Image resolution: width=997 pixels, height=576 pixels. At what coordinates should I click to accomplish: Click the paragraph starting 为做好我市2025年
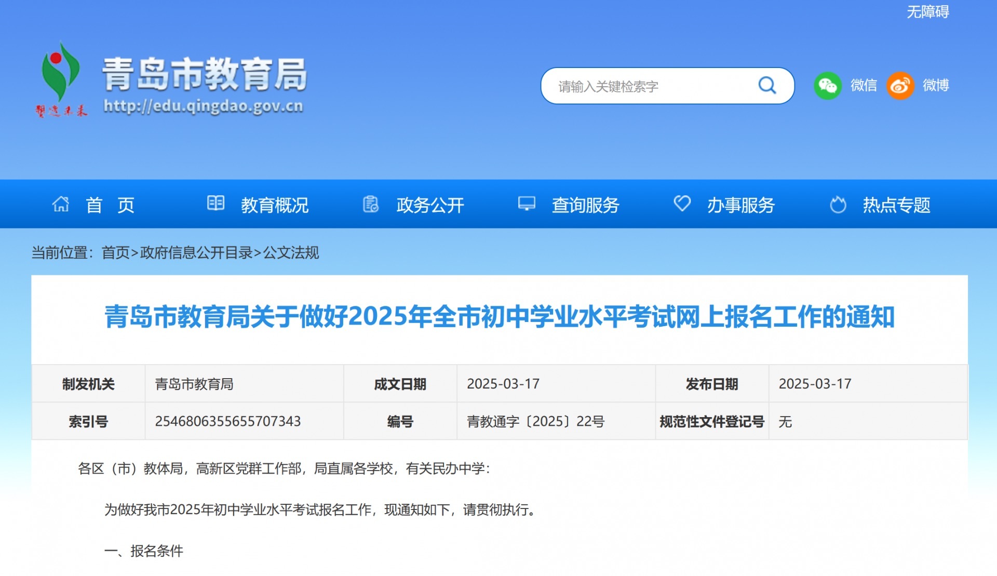point(320,510)
